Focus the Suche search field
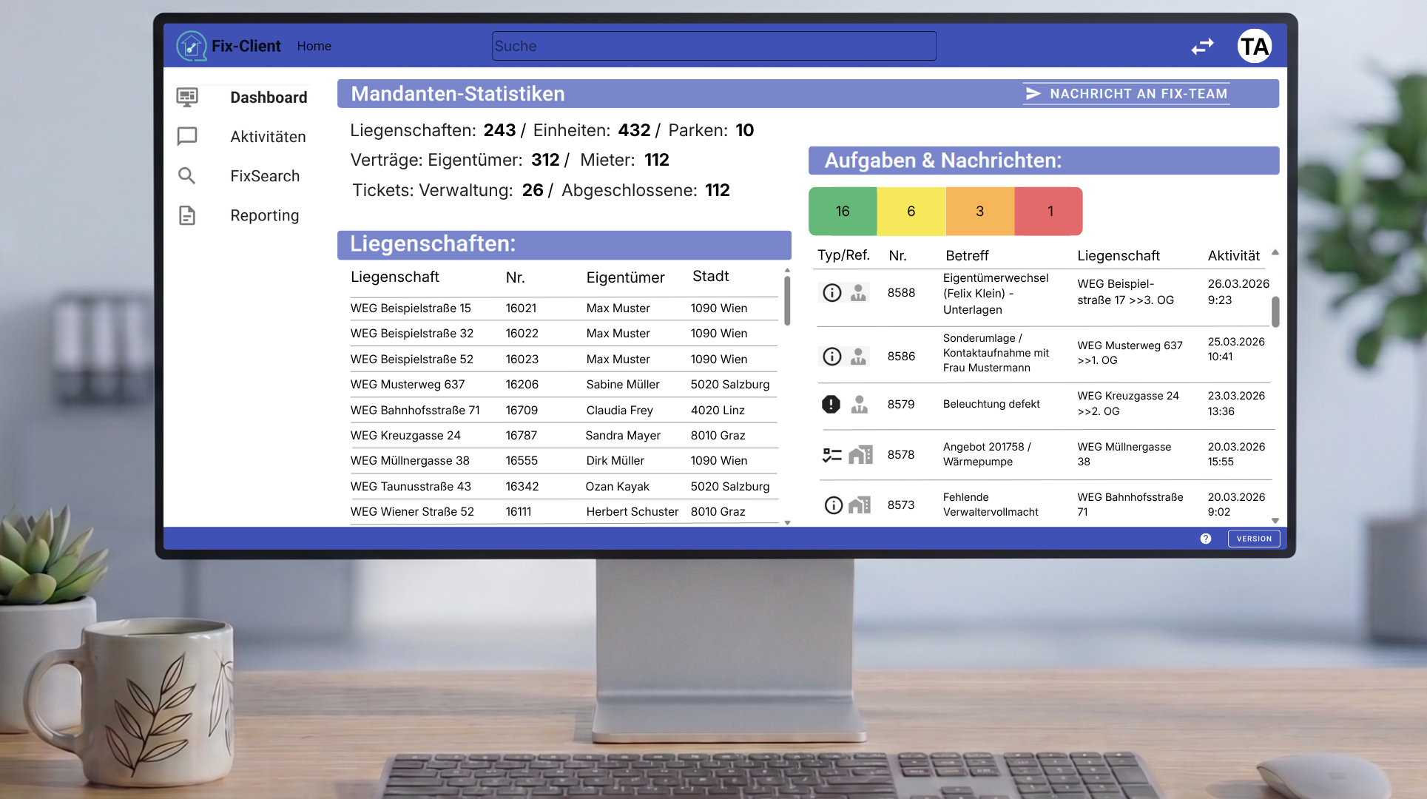 [x=714, y=46]
